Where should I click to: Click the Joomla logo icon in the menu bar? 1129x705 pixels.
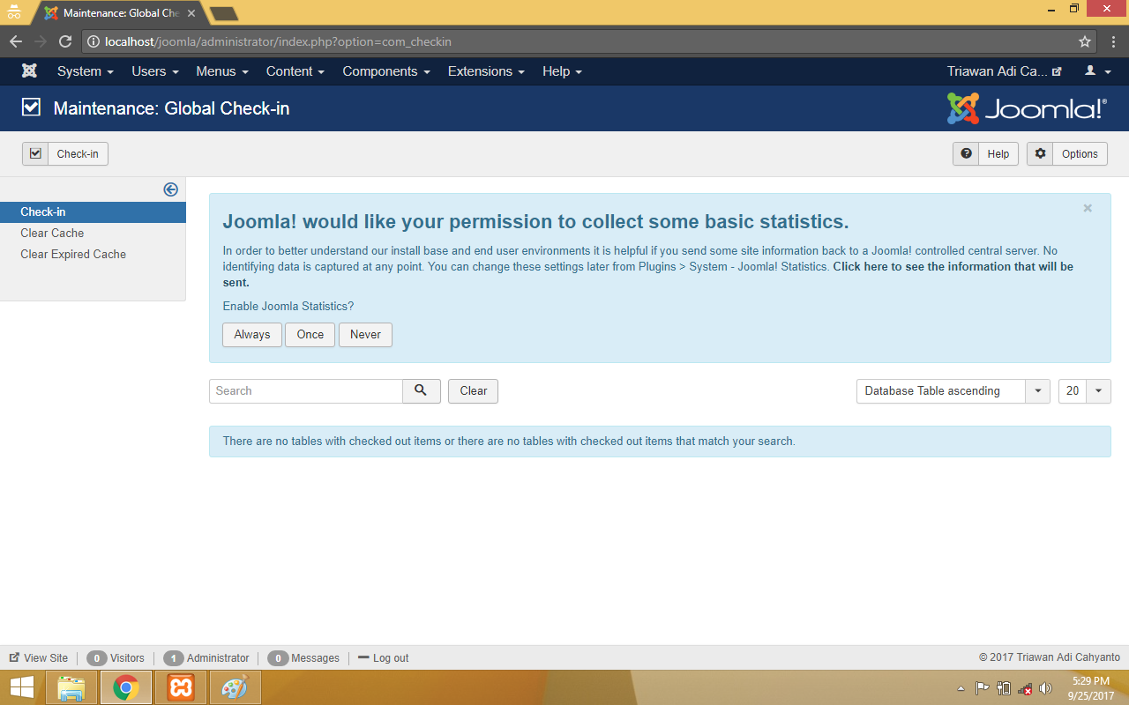click(29, 71)
